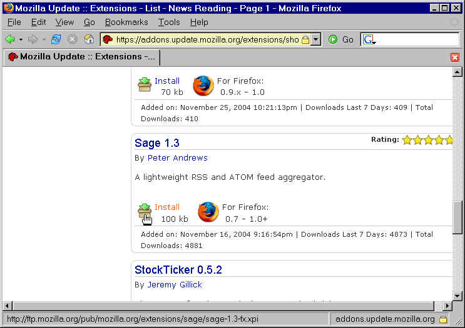Open the Google search engine dropdown
465x328 pixels.
(x=369, y=39)
